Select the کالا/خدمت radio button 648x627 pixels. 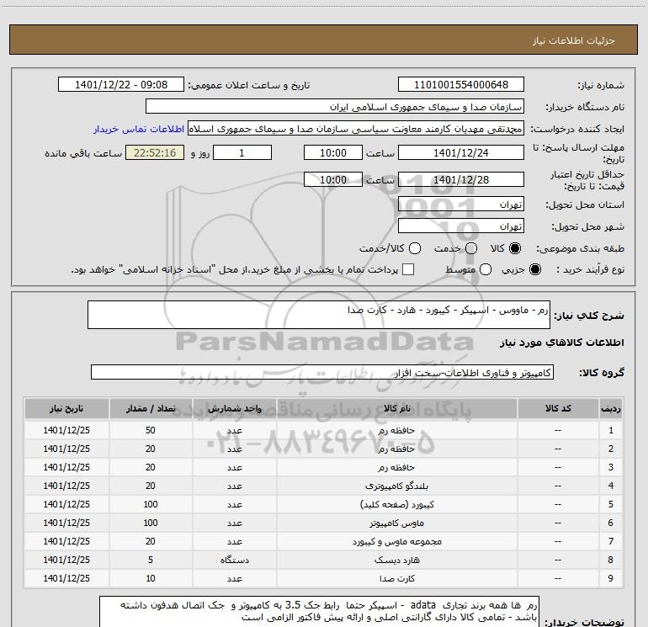(x=415, y=248)
